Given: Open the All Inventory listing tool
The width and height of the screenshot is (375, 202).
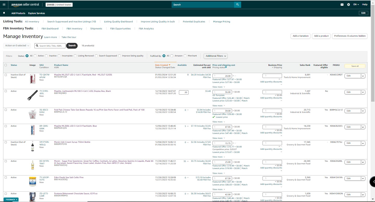Looking at the screenshot, I should (x=32, y=22).
